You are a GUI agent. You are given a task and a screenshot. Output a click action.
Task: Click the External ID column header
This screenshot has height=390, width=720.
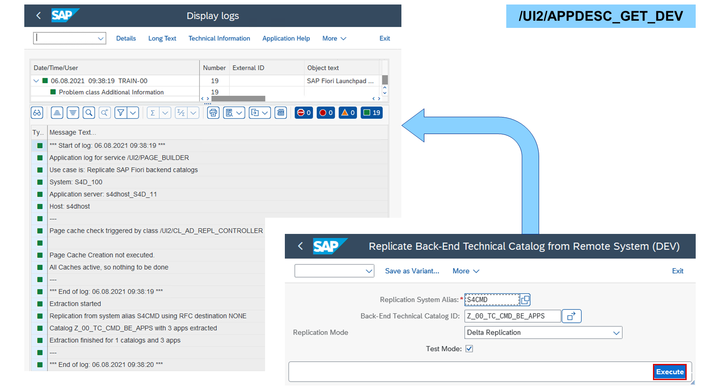click(x=267, y=68)
